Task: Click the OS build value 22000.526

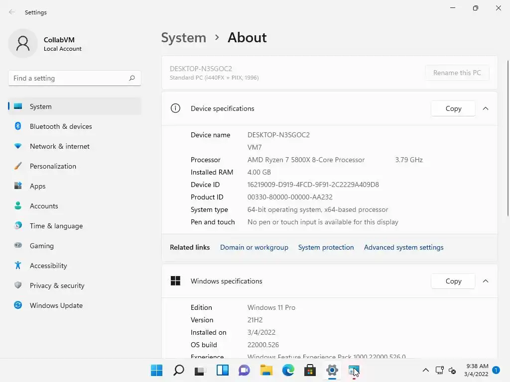Action: point(263,345)
